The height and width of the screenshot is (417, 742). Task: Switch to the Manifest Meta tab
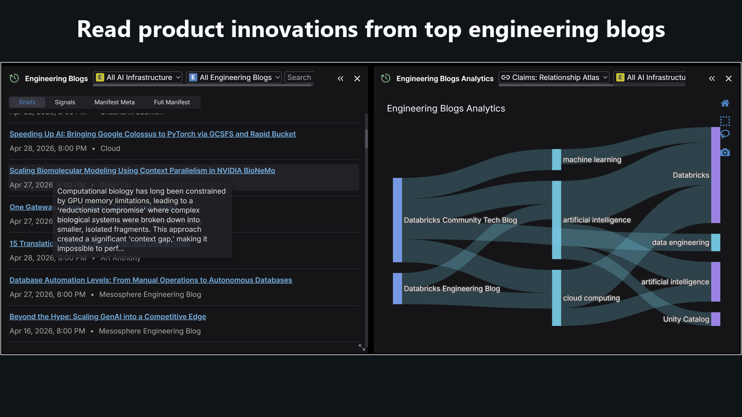point(114,102)
